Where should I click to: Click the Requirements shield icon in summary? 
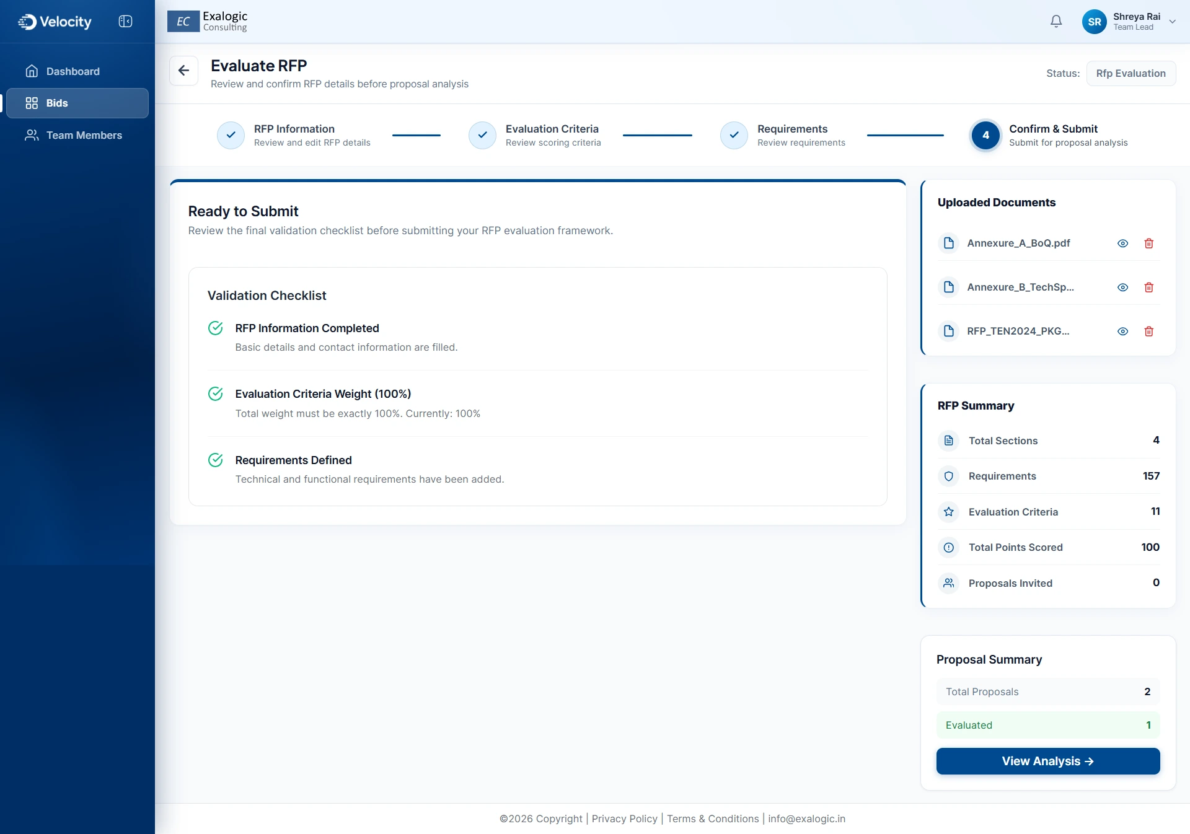(949, 476)
